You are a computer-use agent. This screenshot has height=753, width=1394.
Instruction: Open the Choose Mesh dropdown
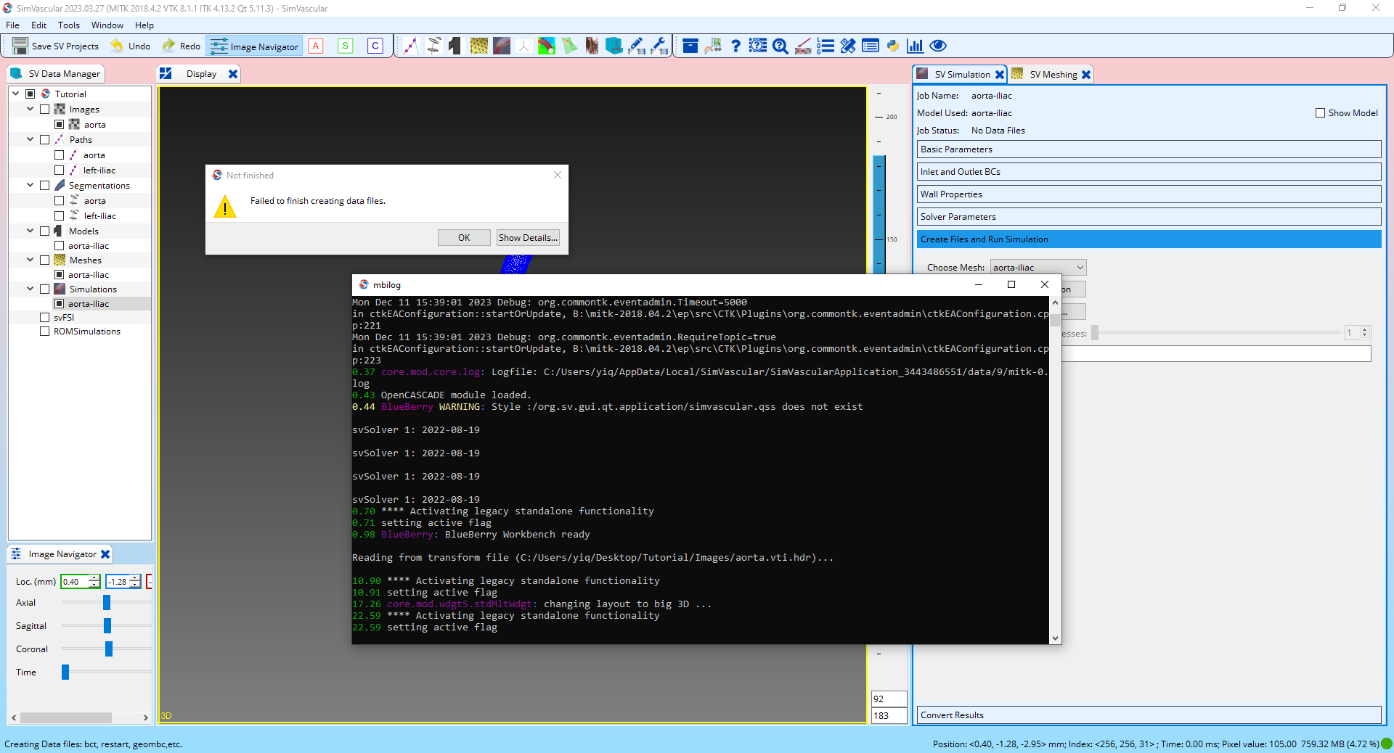1038,268
